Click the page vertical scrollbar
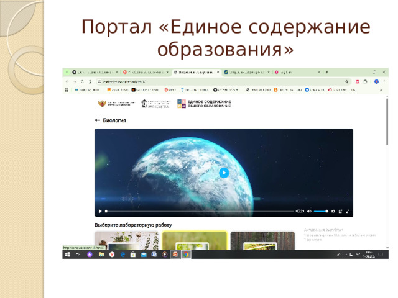Screen dimensions: 398x298 click(387, 122)
